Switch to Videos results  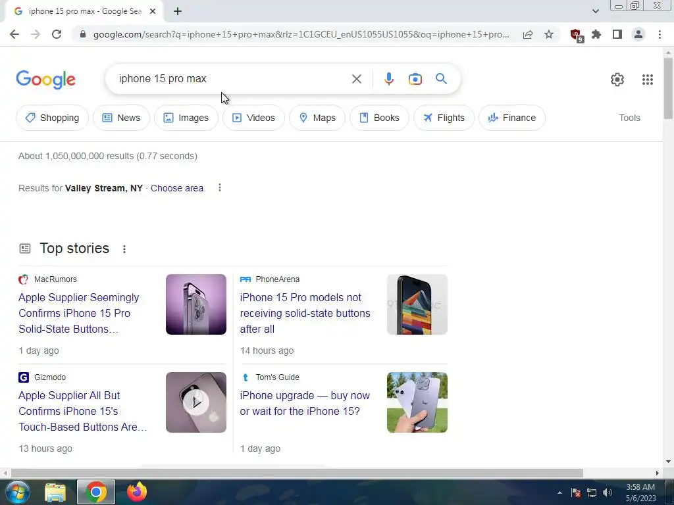pos(253,118)
